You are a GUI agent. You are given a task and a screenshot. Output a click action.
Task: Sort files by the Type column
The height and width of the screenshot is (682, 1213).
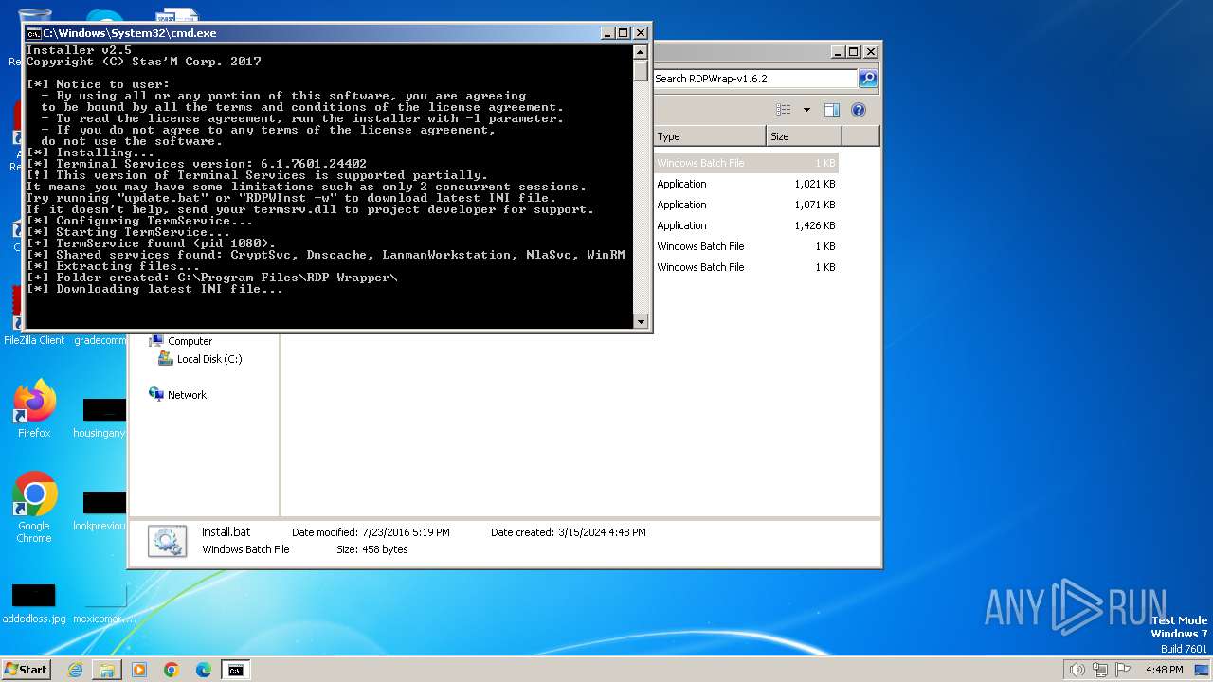[709, 136]
